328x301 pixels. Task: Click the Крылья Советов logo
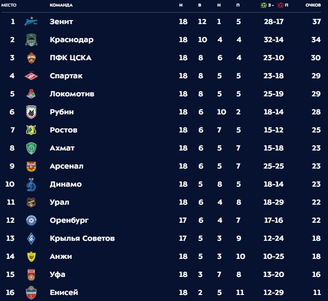pyautogui.click(x=31, y=238)
